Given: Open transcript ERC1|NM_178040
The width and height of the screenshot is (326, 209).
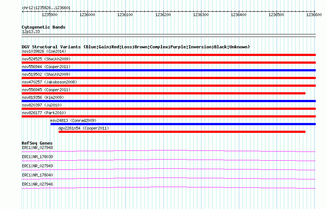Looking at the screenshot, I should pos(37,175).
